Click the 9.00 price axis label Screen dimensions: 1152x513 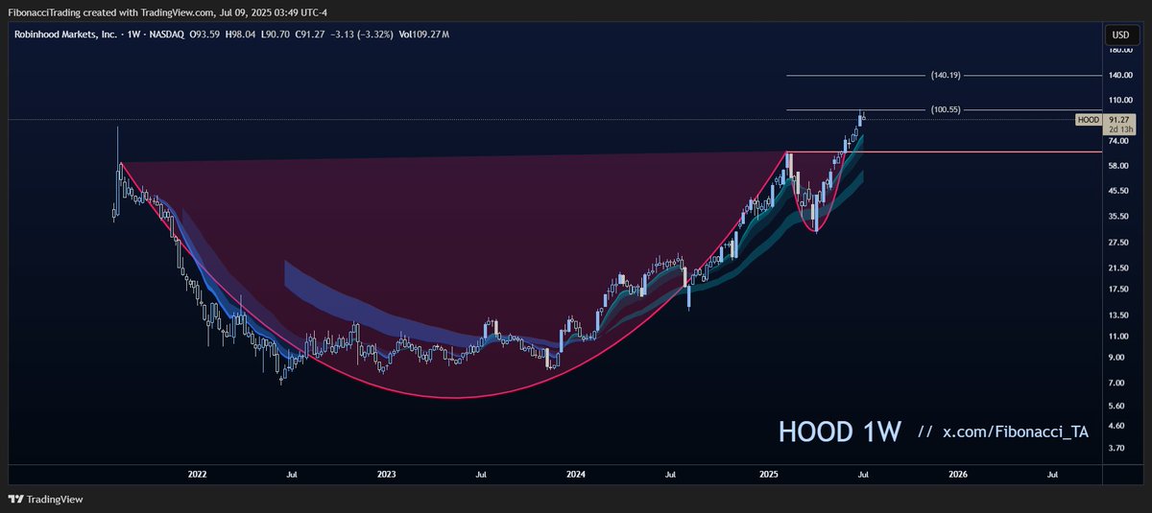(1116, 358)
